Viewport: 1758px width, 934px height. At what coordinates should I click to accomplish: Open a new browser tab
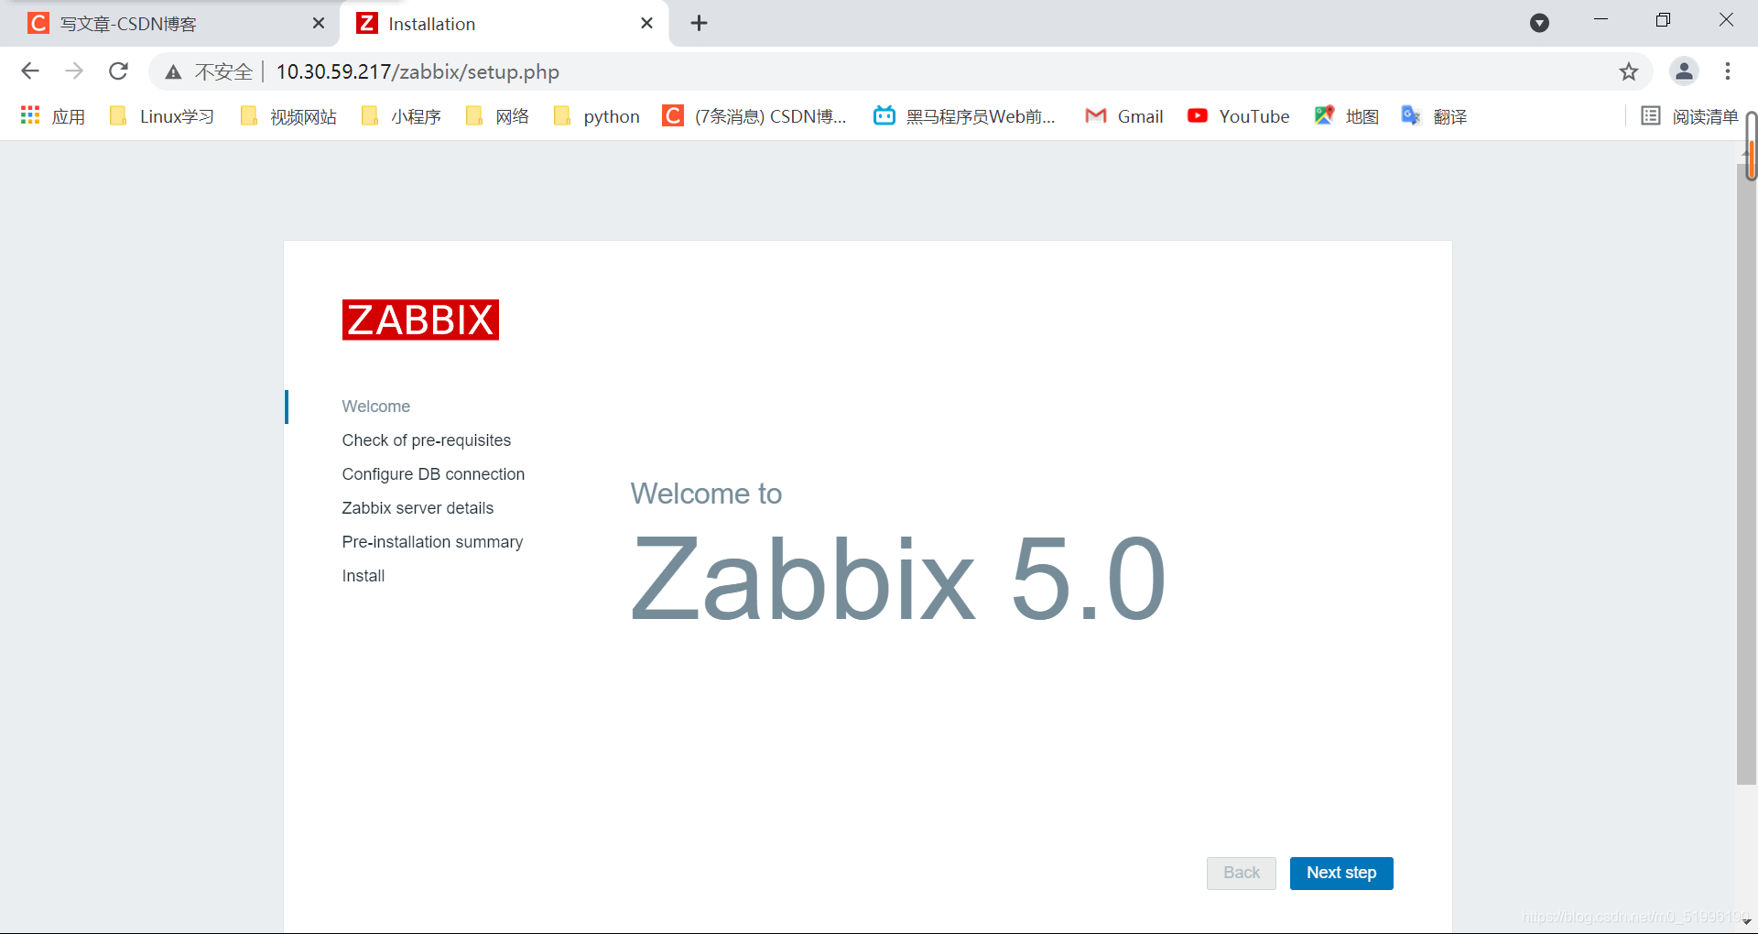pyautogui.click(x=700, y=24)
